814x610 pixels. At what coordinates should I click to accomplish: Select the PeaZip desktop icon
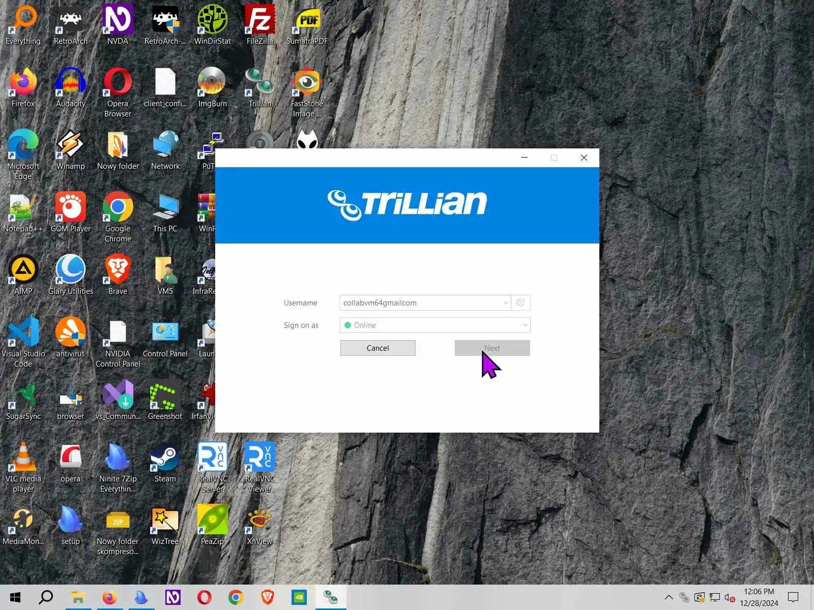(x=213, y=525)
